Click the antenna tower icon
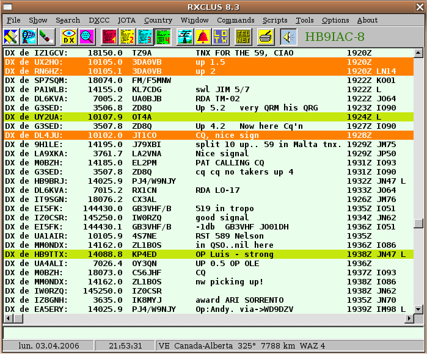The height and width of the screenshot is (354, 427). 185,37
